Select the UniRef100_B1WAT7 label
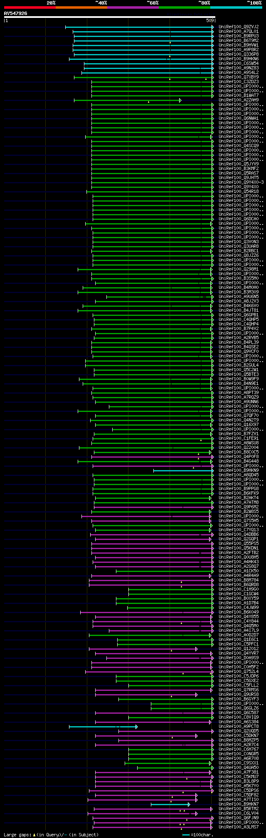Image resolution: width=266 pixels, height=838 pixels. [x=239, y=96]
